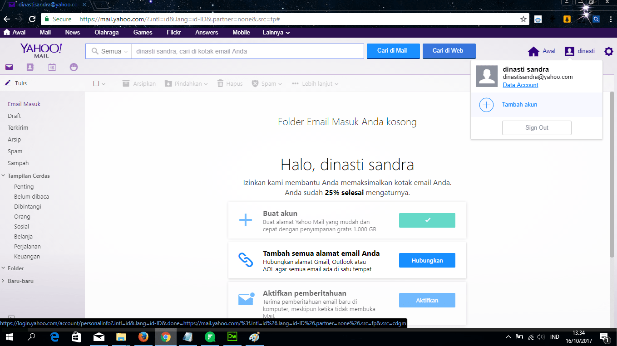Click the dinasti profile avatar icon
Image resolution: width=617 pixels, height=346 pixels.
coord(569,51)
